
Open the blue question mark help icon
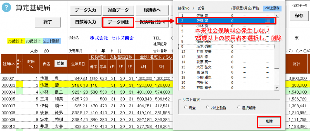click(6, 8)
